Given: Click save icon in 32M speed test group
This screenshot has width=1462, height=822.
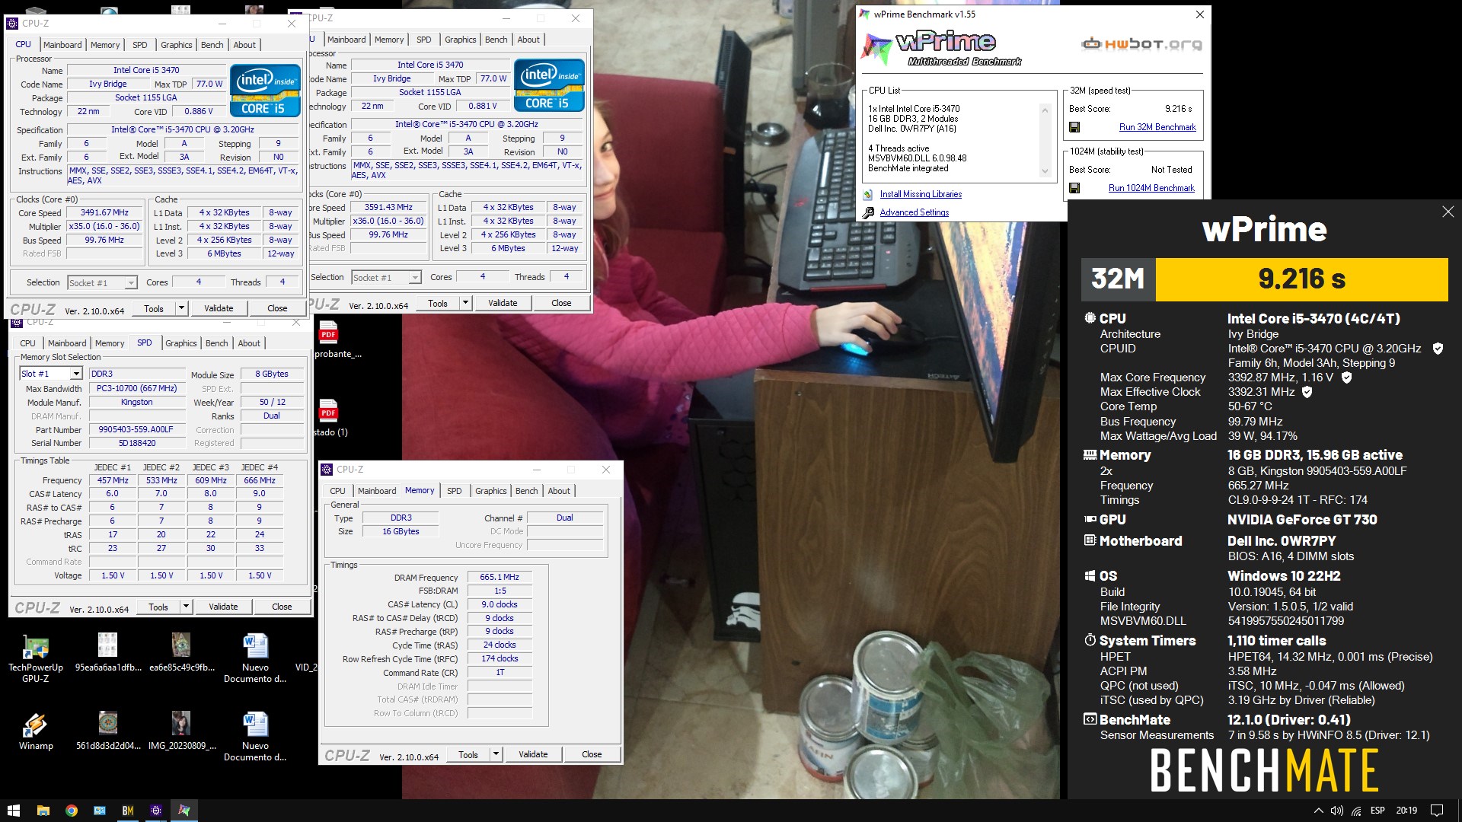Looking at the screenshot, I should click(1074, 127).
